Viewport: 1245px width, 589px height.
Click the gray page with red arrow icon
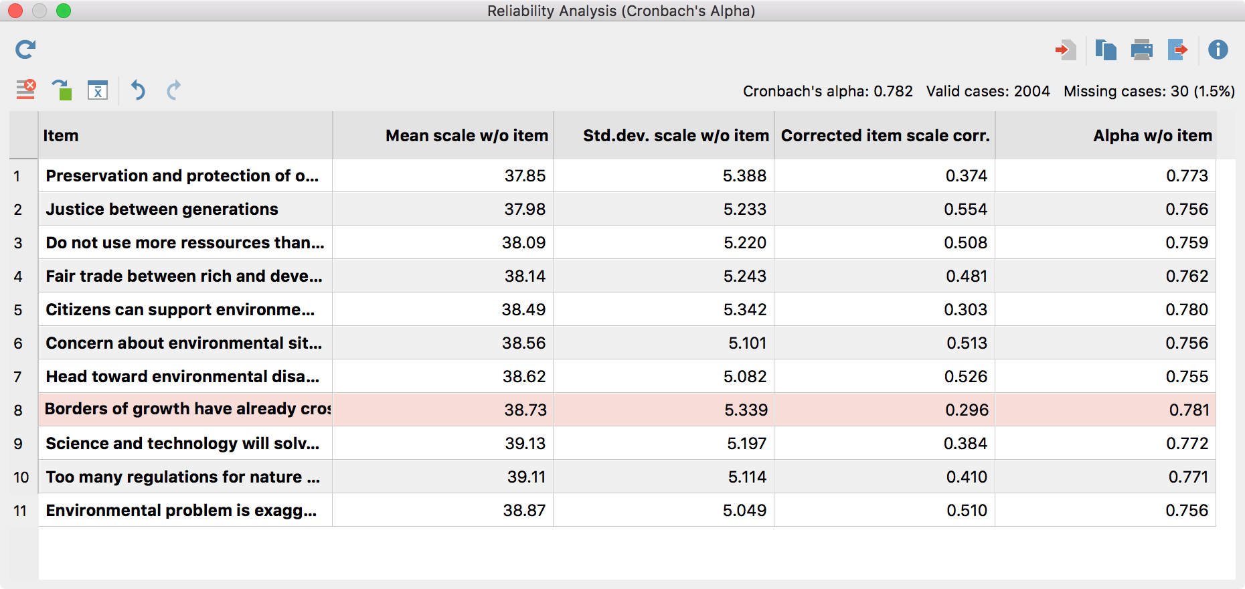1065,50
